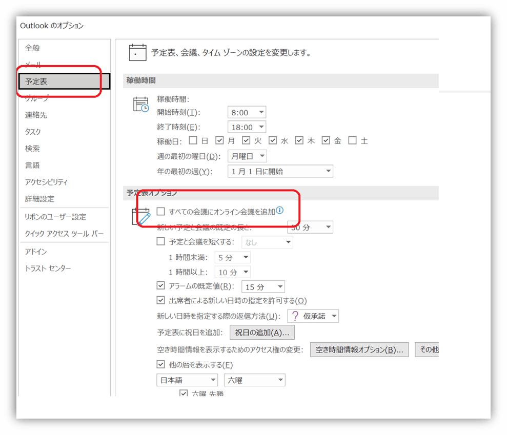
Task: Open the なし shorten meetings dropdown
Action: tap(267, 242)
